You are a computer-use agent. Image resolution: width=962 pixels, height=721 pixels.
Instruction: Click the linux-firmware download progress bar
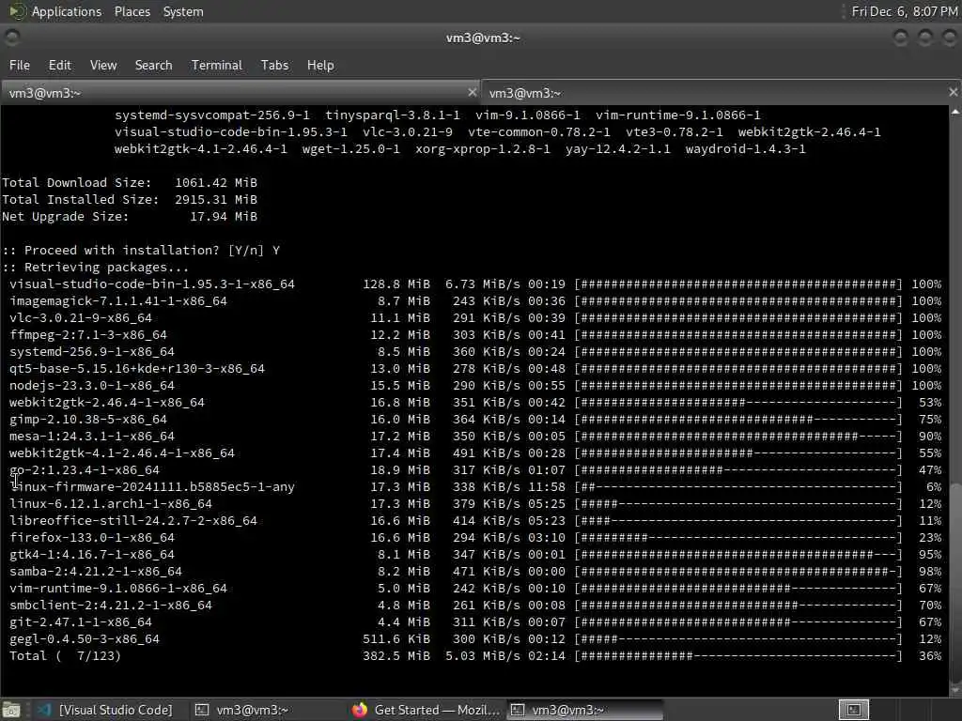tap(738, 487)
